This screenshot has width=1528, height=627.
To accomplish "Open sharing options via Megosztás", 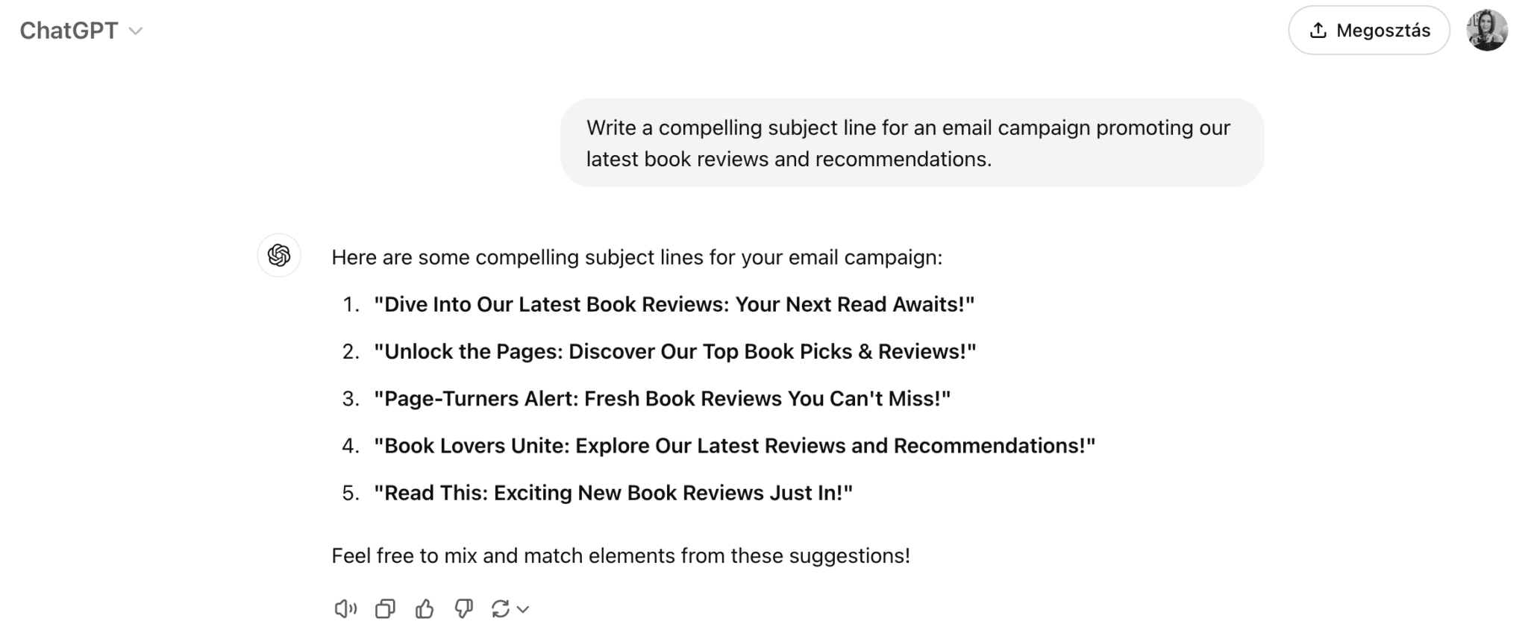I will [1368, 30].
